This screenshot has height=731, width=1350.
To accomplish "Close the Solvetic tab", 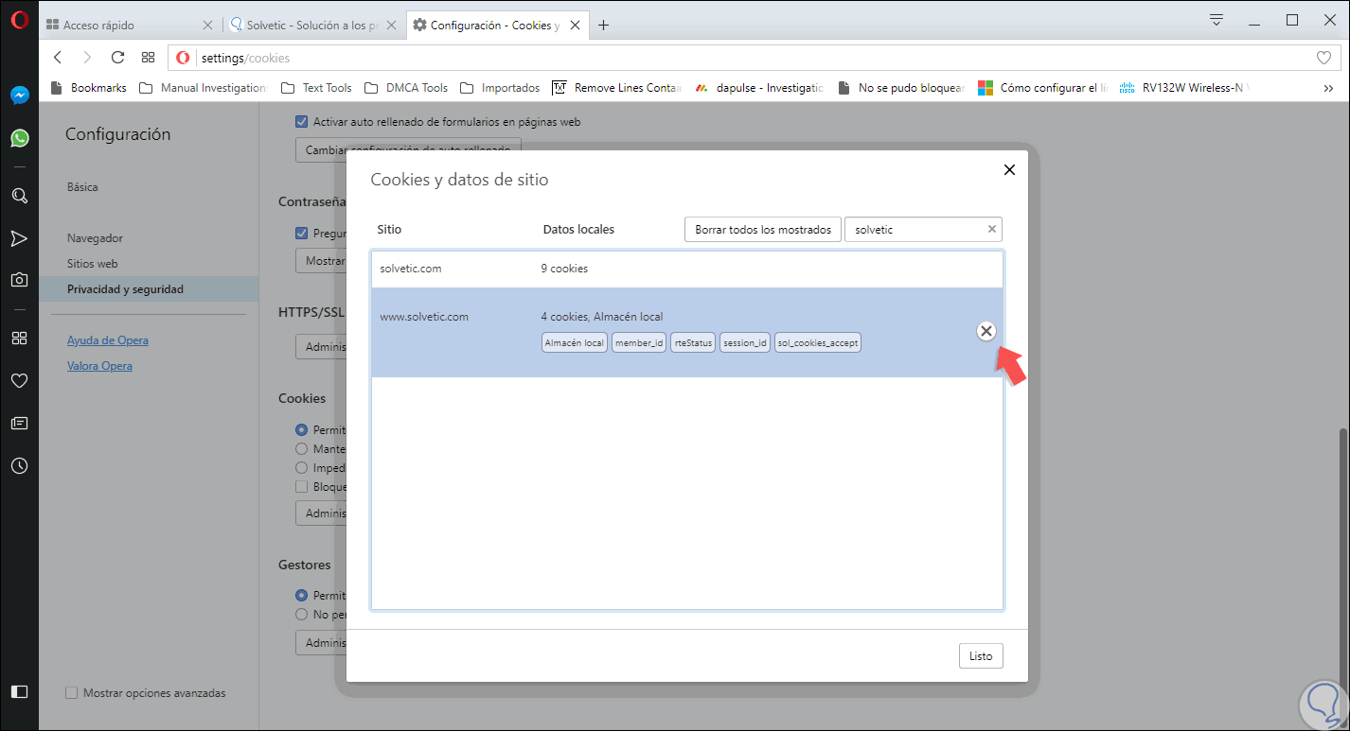I will (x=391, y=26).
